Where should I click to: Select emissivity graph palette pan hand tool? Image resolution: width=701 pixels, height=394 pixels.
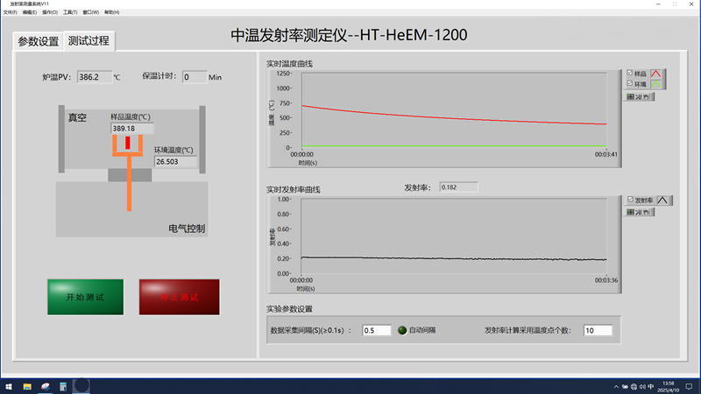pyautogui.click(x=648, y=213)
